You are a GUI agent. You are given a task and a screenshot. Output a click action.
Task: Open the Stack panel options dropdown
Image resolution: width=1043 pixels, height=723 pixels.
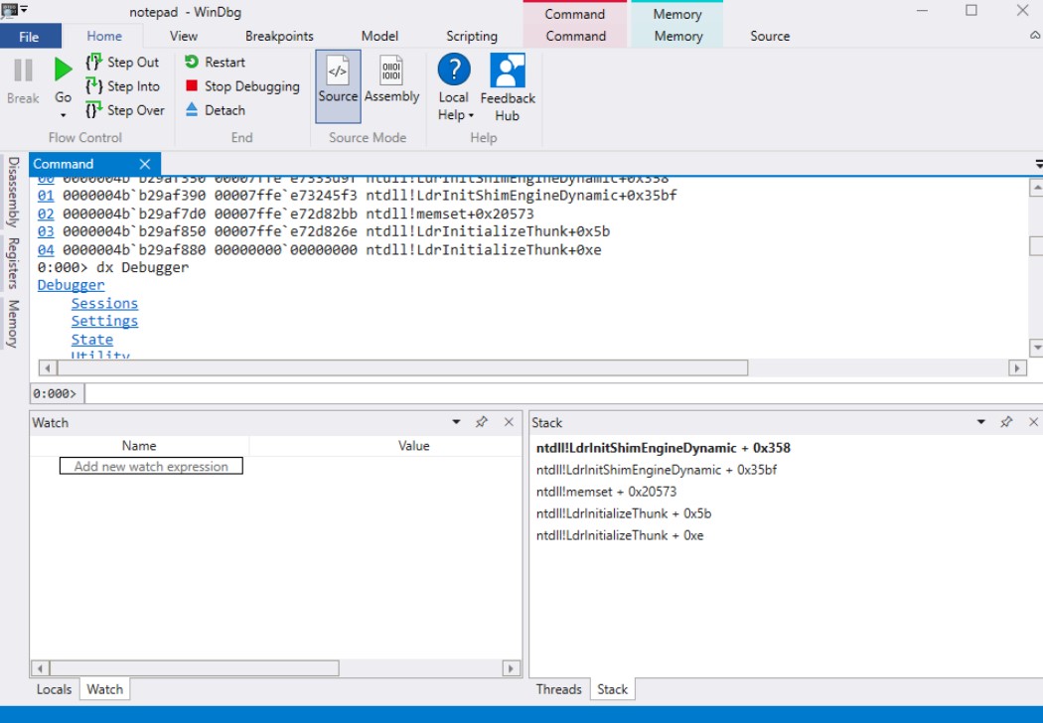(981, 422)
